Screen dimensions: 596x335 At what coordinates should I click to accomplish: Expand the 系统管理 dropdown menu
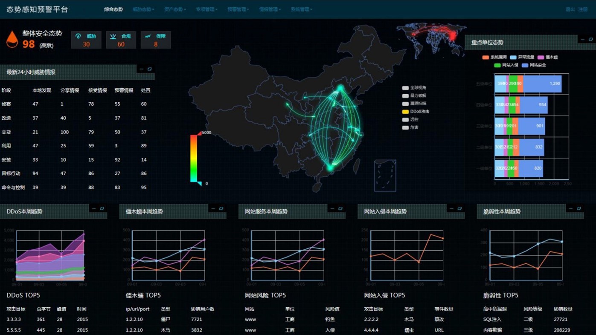point(301,9)
